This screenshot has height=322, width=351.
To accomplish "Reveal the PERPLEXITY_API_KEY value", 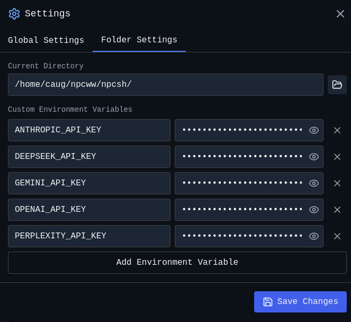I will click(314, 236).
